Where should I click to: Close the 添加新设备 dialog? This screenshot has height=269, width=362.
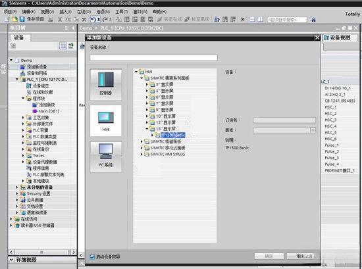[318, 37]
